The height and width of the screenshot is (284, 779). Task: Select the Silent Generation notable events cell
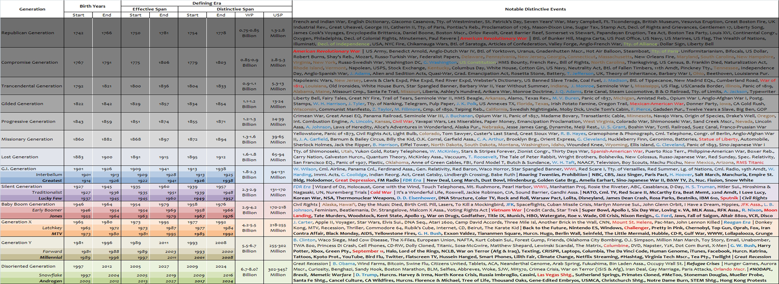click(535, 192)
